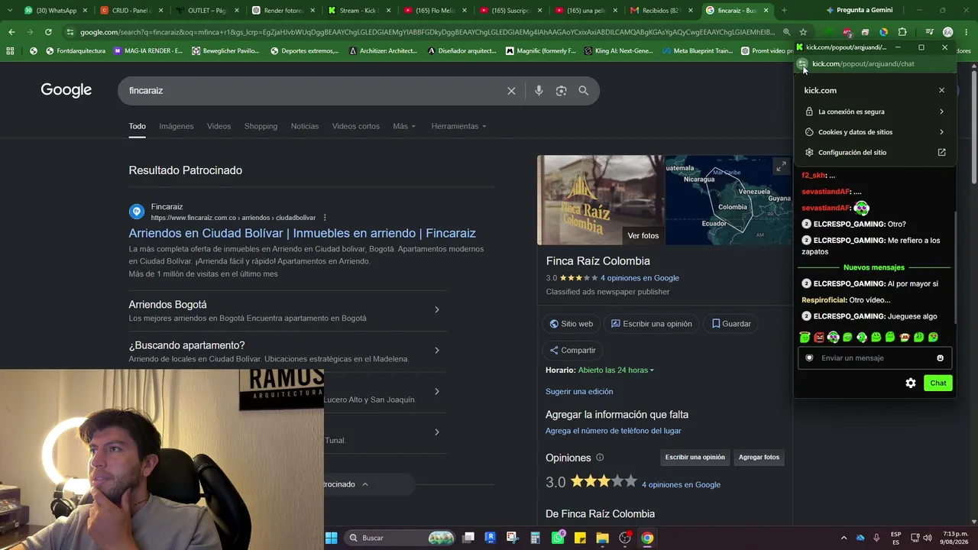Switch to the Shopping results tab
This screenshot has width=978, height=550.
(x=261, y=126)
